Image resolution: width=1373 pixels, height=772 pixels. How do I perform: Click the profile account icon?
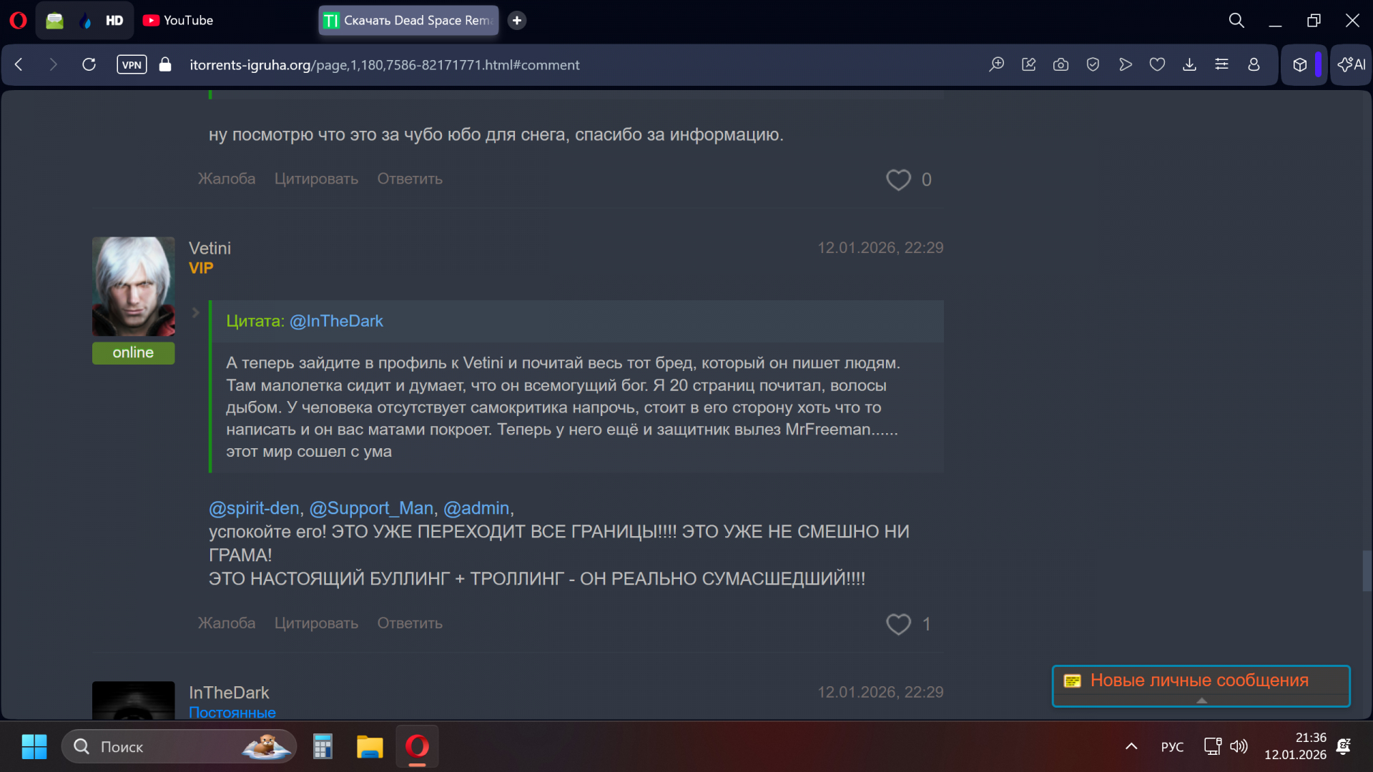(1254, 65)
